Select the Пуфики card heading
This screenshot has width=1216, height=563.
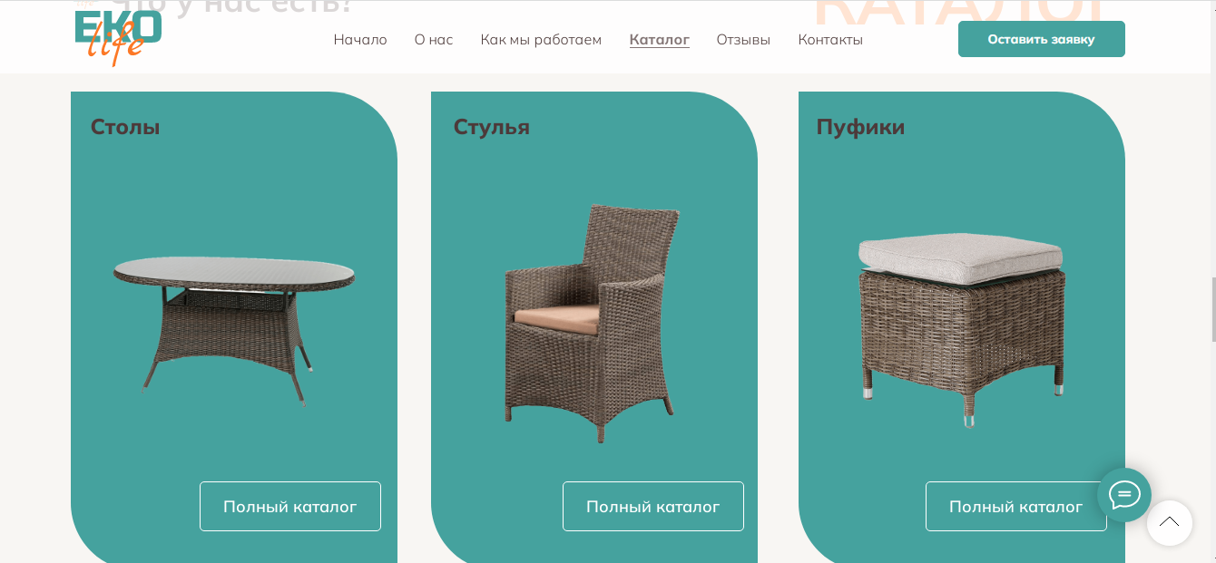(x=860, y=127)
